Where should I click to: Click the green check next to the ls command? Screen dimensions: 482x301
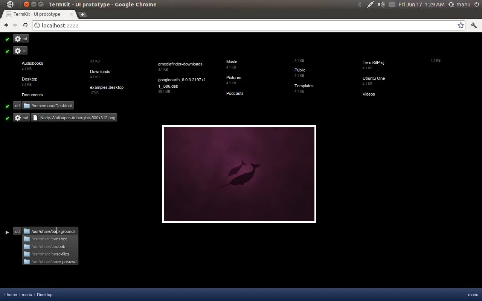click(7, 51)
